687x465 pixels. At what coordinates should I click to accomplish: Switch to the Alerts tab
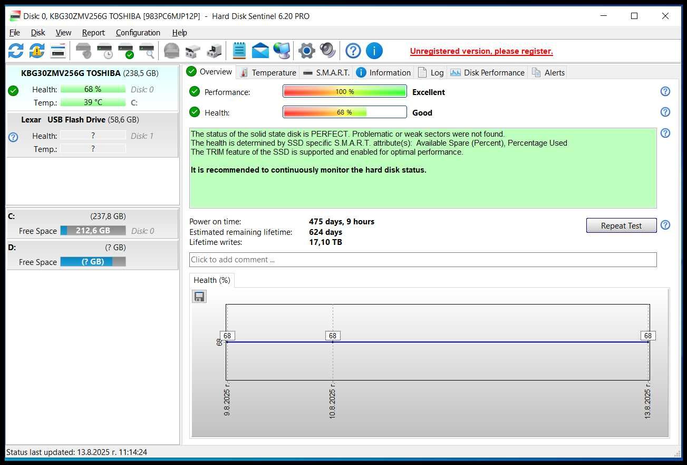(548, 72)
